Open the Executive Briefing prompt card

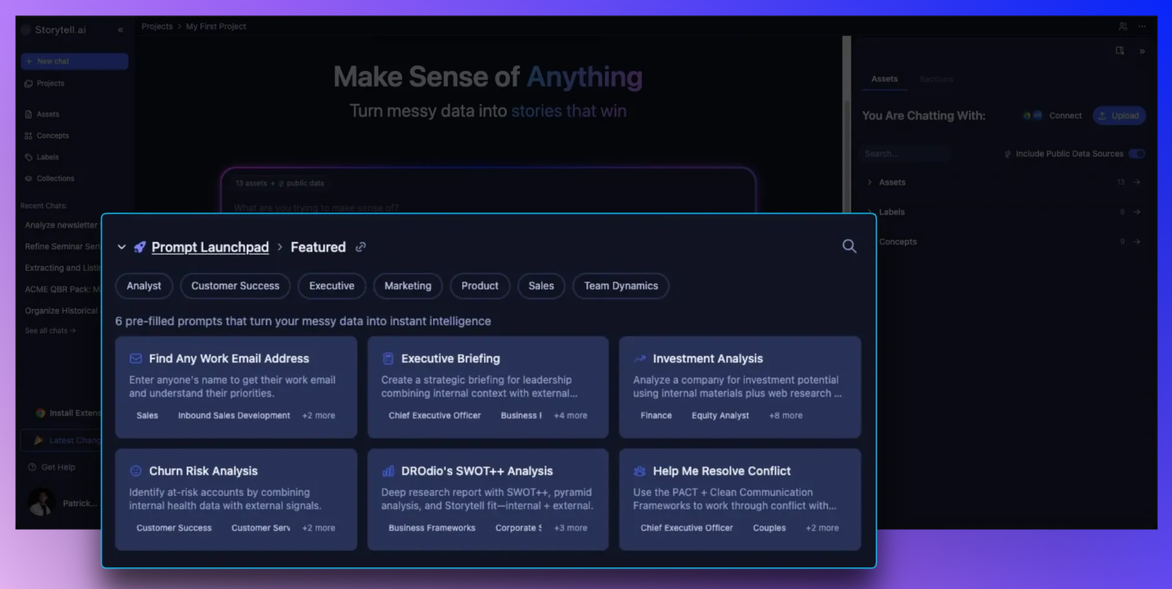click(x=487, y=387)
